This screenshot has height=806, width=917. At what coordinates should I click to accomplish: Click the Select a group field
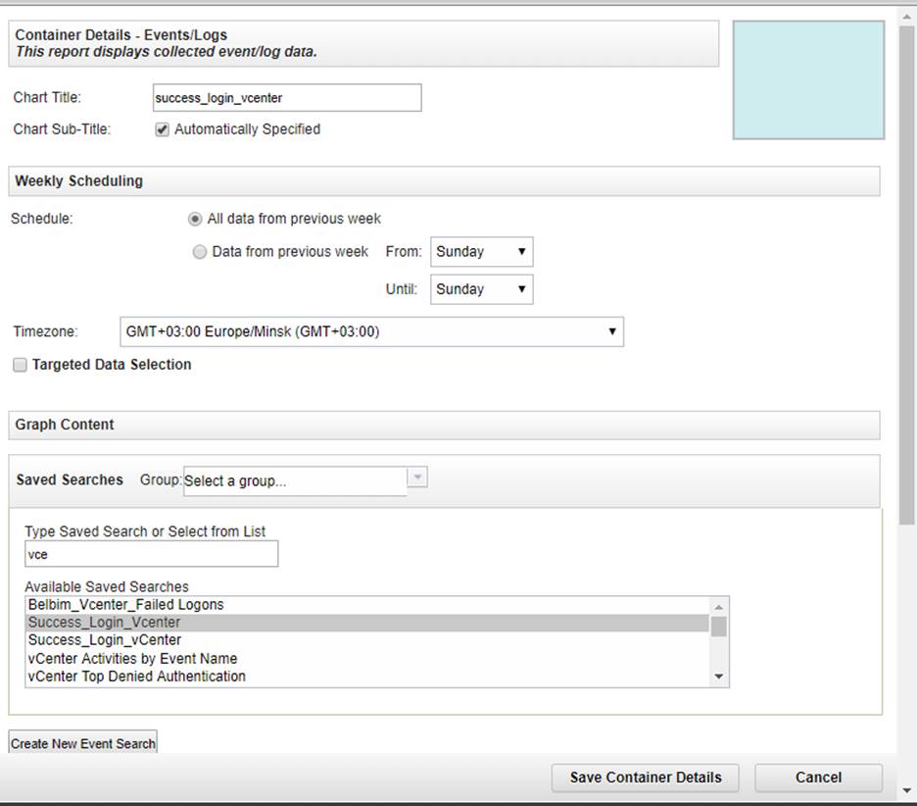click(x=295, y=481)
